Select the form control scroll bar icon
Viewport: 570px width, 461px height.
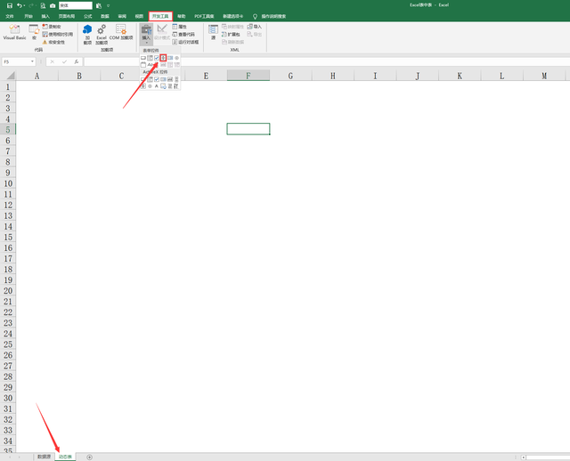(x=157, y=65)
